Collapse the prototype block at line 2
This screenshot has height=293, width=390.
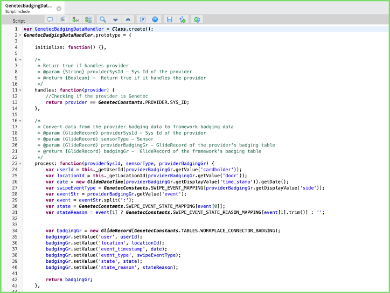20,35
